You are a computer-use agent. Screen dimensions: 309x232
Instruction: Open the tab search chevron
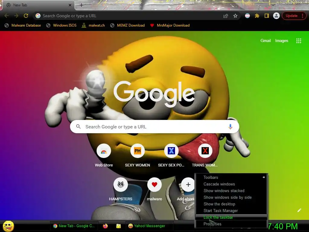273,5
